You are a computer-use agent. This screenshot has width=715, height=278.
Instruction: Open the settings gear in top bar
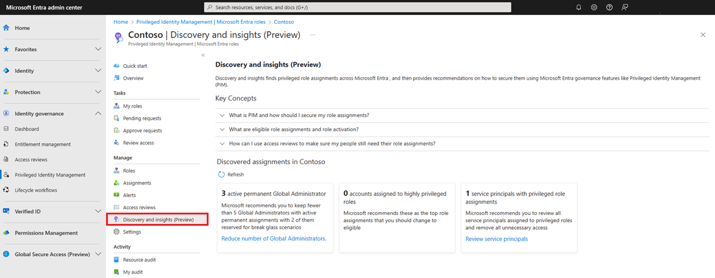594,7
